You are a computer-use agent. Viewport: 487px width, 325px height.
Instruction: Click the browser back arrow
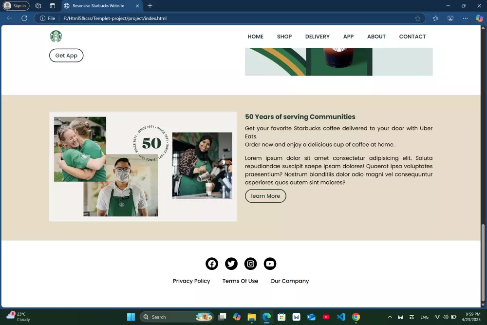[x=9, y=19]
